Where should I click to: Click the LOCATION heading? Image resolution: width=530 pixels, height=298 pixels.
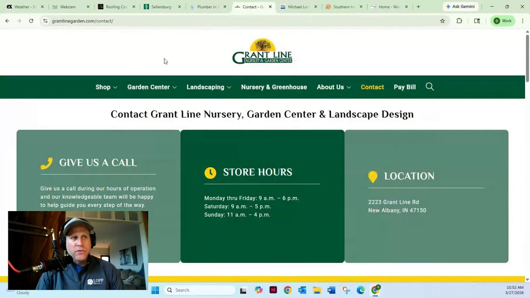[409, 176]
